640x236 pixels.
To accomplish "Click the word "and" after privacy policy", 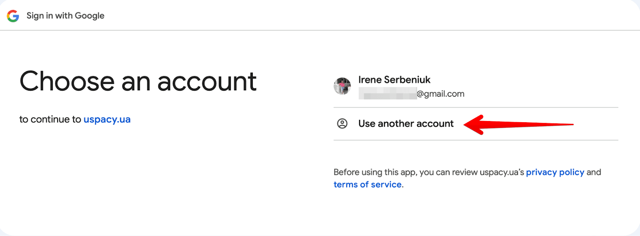I will click(x=594, y=172).
